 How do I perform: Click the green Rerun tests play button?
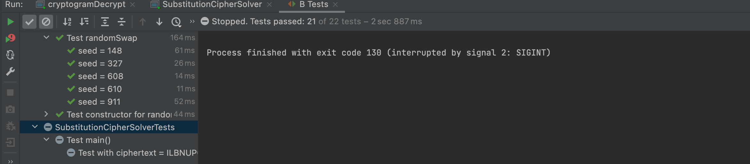(x=10, y=22)
